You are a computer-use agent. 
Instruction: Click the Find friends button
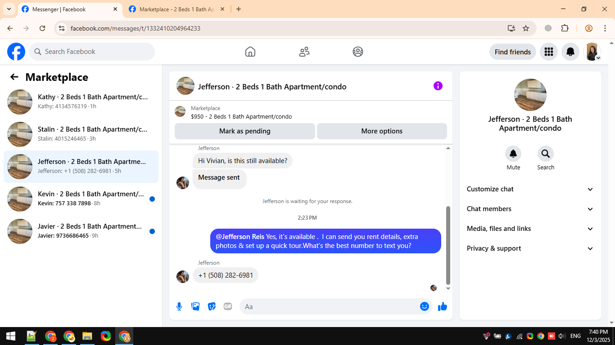[x=513, y=52]
